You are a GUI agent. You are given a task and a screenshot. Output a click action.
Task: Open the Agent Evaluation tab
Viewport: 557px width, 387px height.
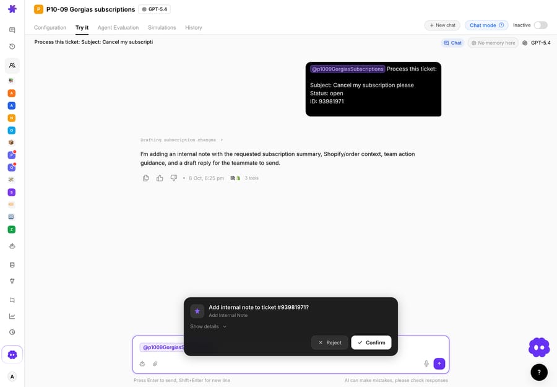118,28
